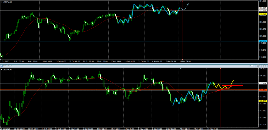This screenshot has height=130, width=268.
Task: Select the red vertical line on H1 chart
Action: click(220, 109)
